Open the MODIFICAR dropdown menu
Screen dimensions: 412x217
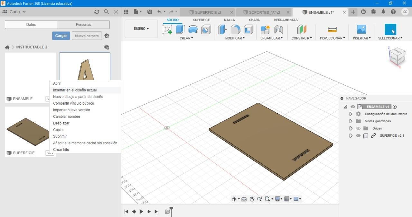pos(235,38)
